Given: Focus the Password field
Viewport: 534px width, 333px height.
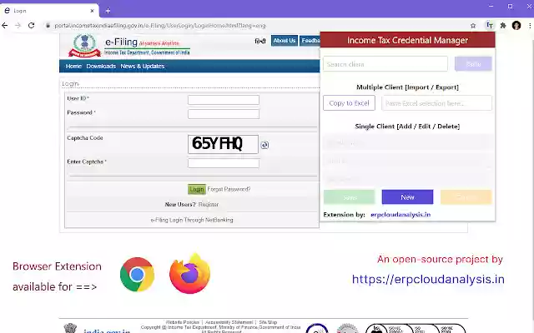Looking at the screenshot, I should 224,114.
